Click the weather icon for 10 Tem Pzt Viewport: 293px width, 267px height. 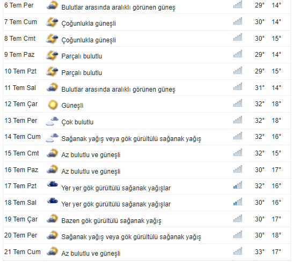point(52,71)
